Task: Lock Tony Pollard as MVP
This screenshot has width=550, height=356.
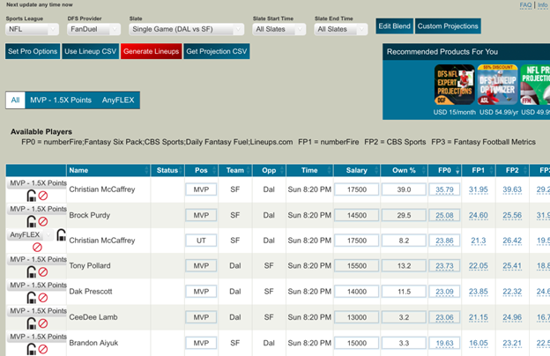Action: point(31,271)
